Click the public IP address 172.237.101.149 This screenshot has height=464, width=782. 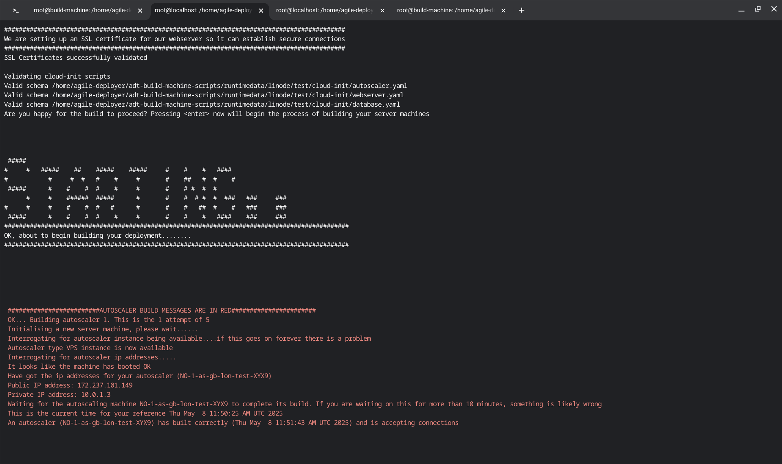click(105, 385)
